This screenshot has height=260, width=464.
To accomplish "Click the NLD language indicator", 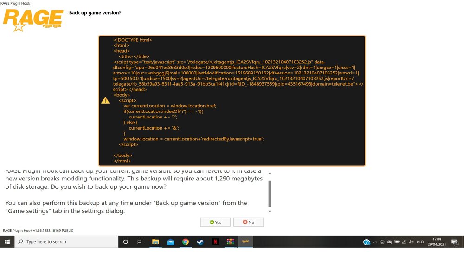I will [x=420, y=241].
